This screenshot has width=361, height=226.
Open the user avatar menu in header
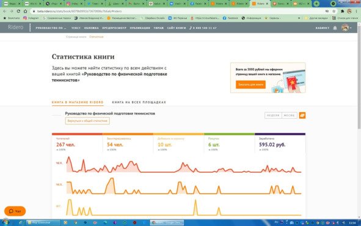tap(346, 28)
